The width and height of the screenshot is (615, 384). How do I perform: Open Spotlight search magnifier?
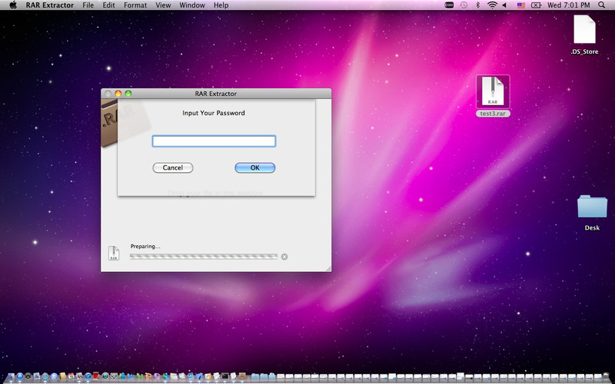[601, 5]
